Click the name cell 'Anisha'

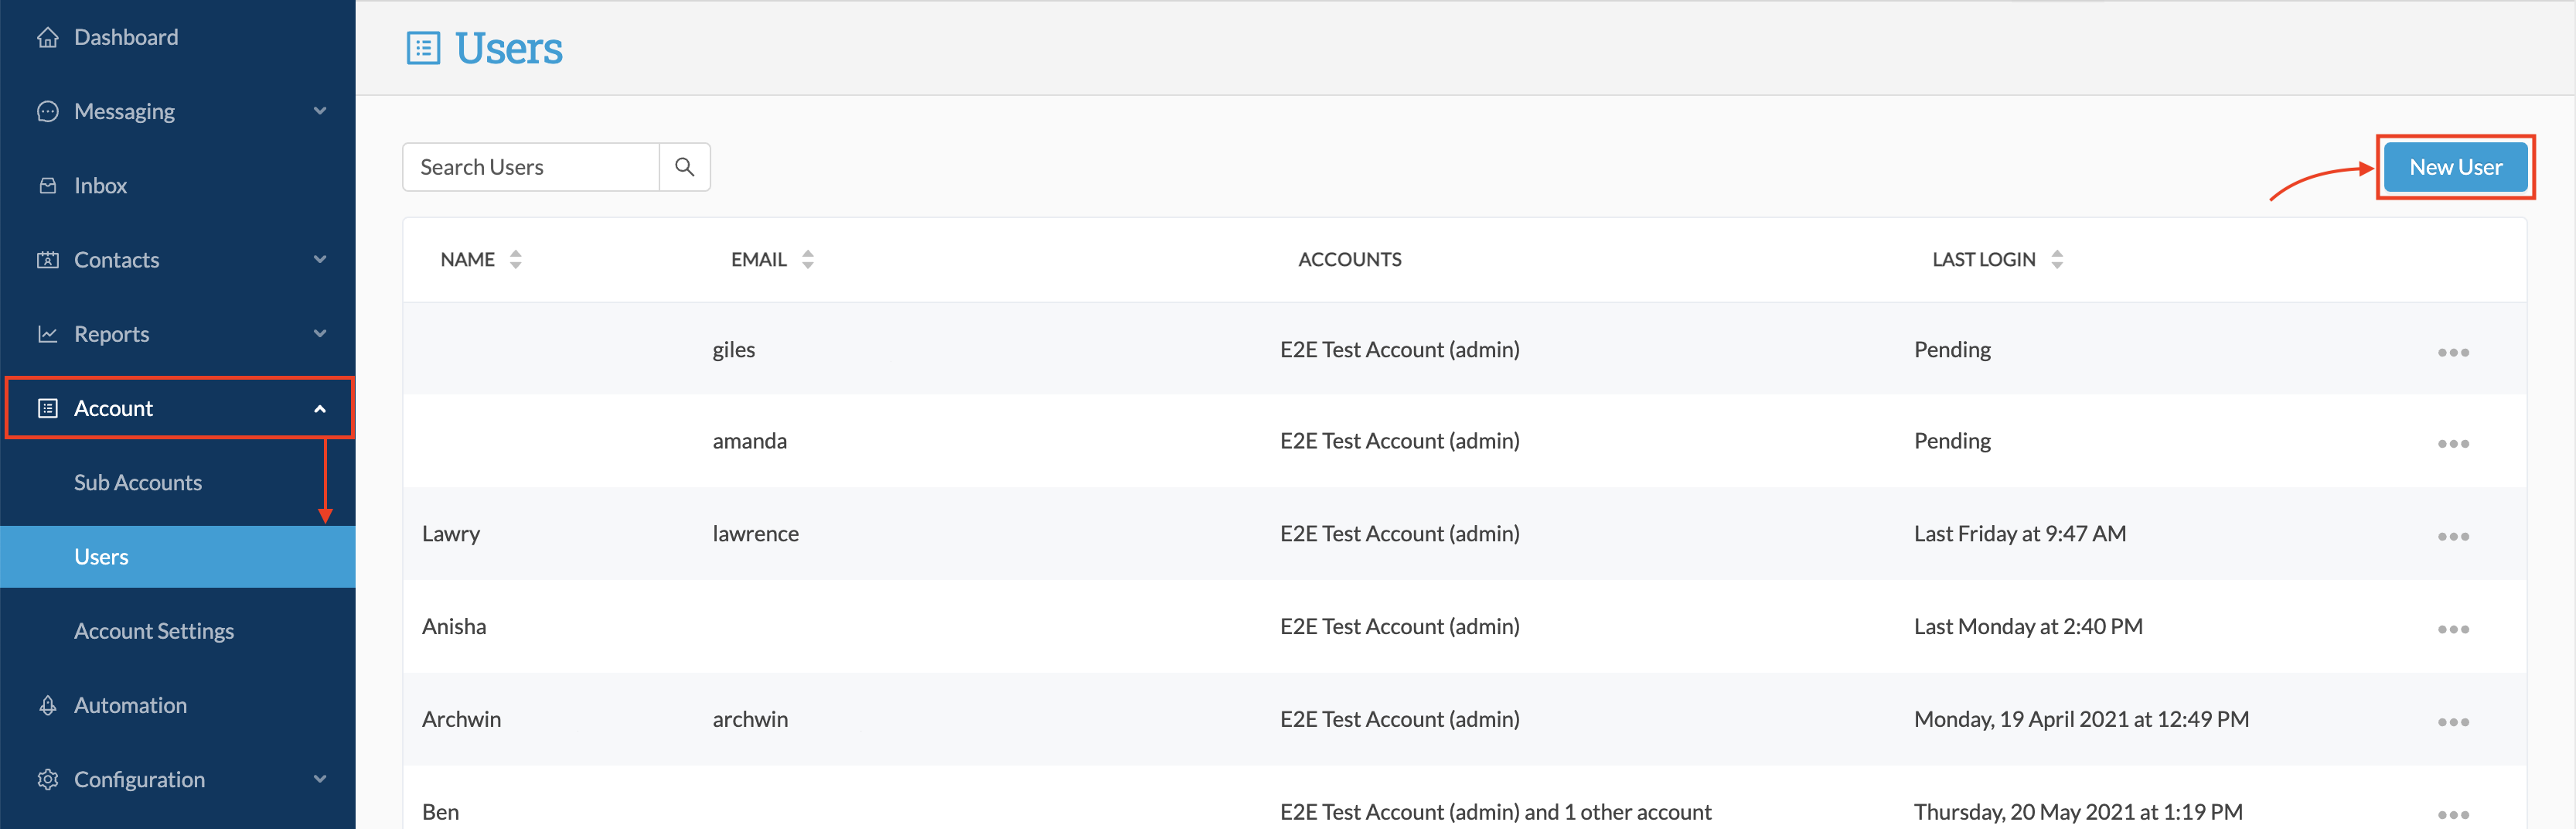point(454,626)
